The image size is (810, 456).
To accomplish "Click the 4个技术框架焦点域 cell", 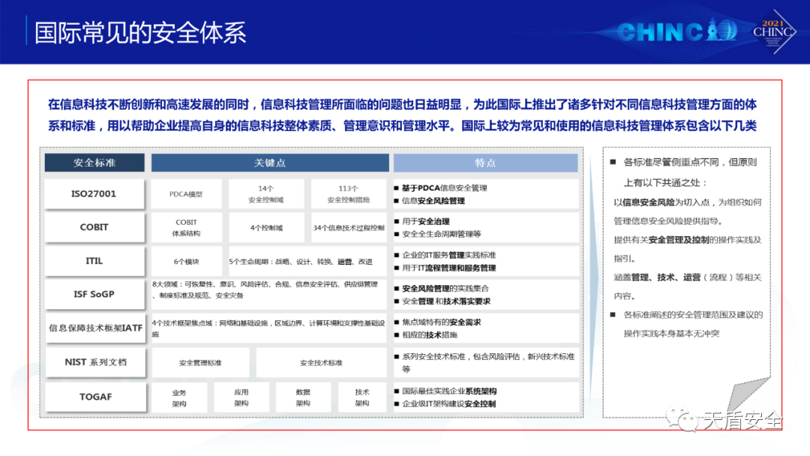I will pos(268,328).
